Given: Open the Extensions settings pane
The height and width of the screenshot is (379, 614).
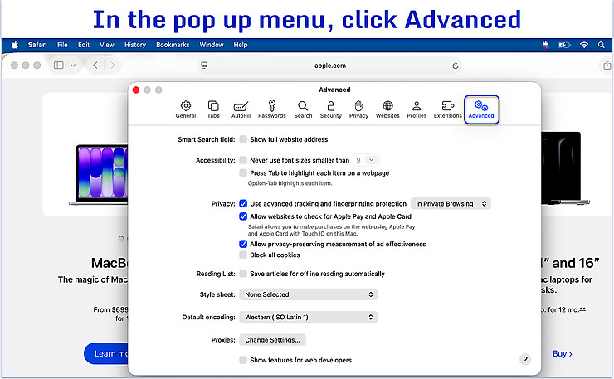Looking at the screenshot, I should tap(447, 109).
